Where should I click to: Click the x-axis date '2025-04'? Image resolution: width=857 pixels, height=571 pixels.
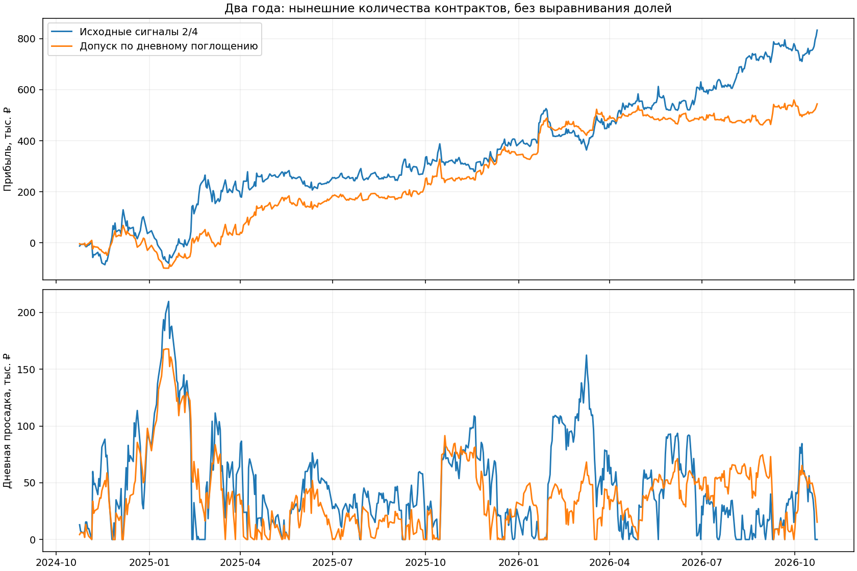point(240,562)
